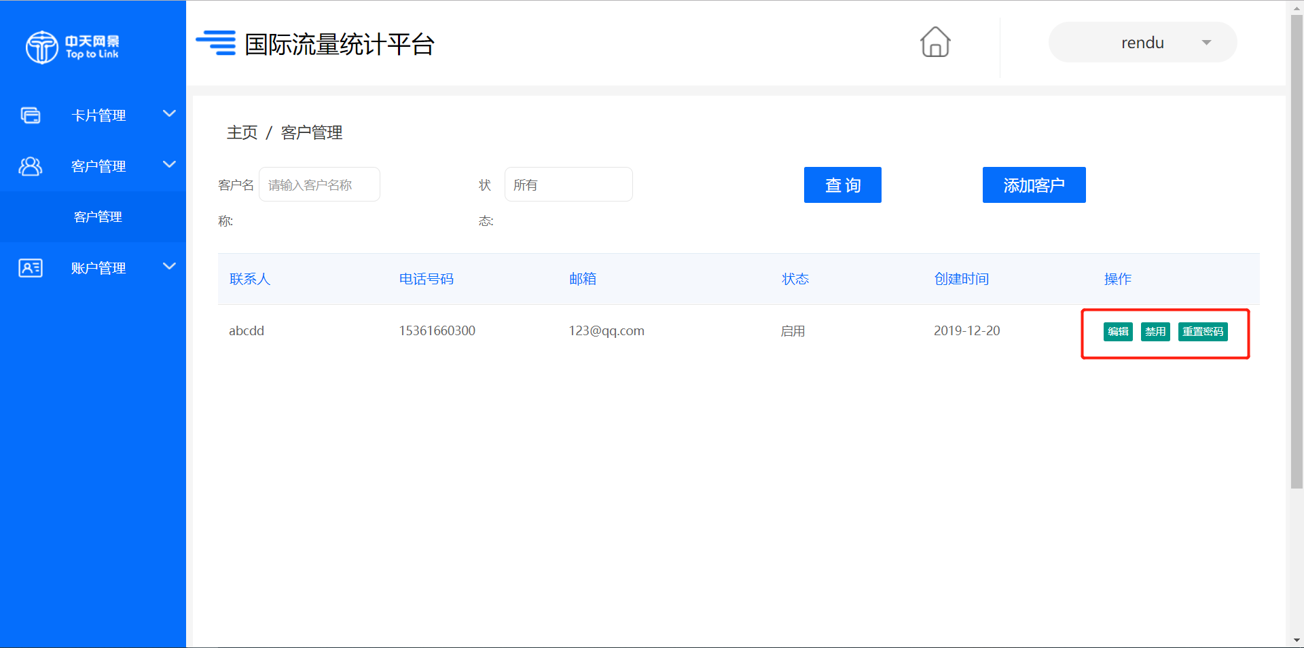This screenshot has width=1304, height=648.
Task: Click the customer management (客户管理) people icon
Action: coord(31,166)
